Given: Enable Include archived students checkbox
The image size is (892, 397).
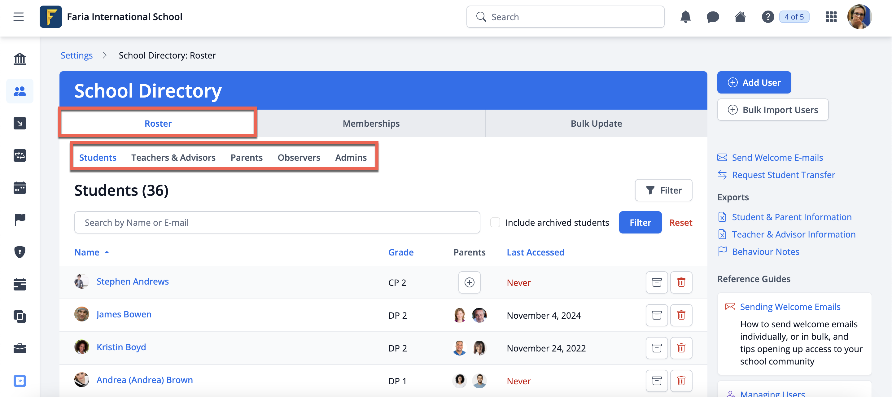Looking at the screenshot, I should (x=495, y=223).
